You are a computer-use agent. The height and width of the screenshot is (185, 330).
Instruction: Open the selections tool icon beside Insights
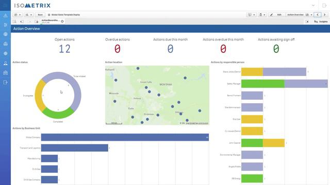[x=307, y=22]
